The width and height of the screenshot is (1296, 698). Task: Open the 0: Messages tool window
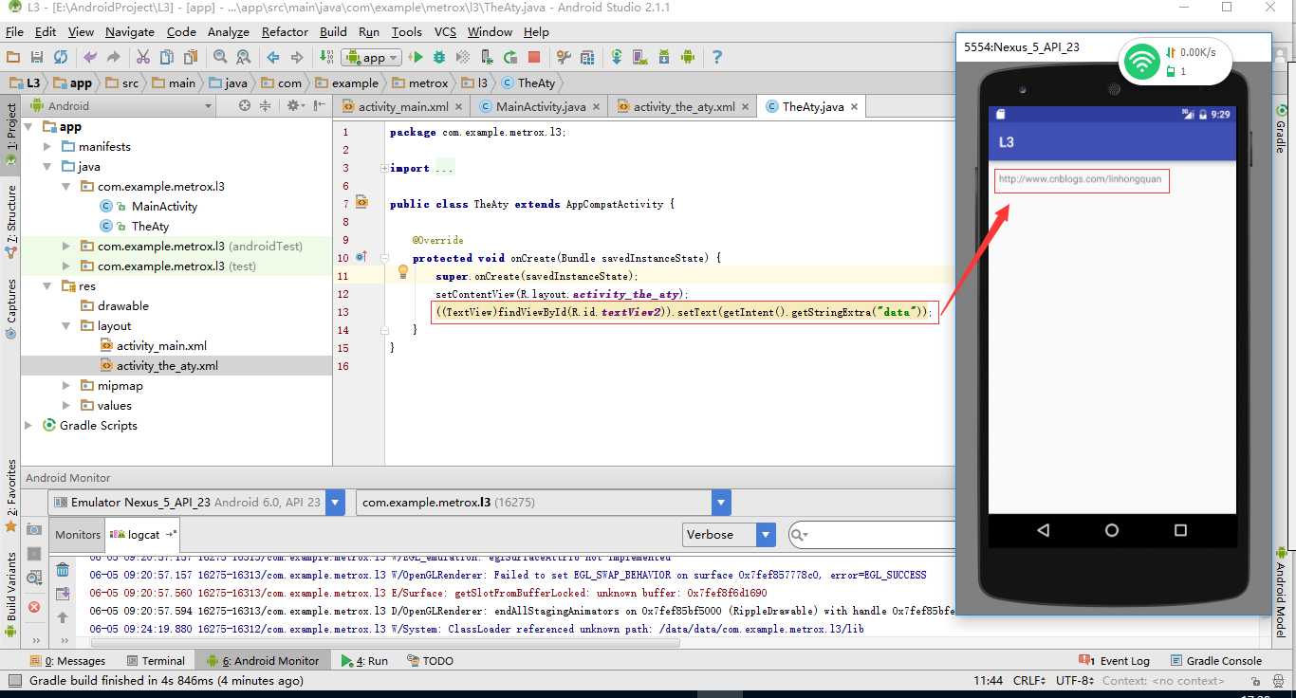coord(68,661)
